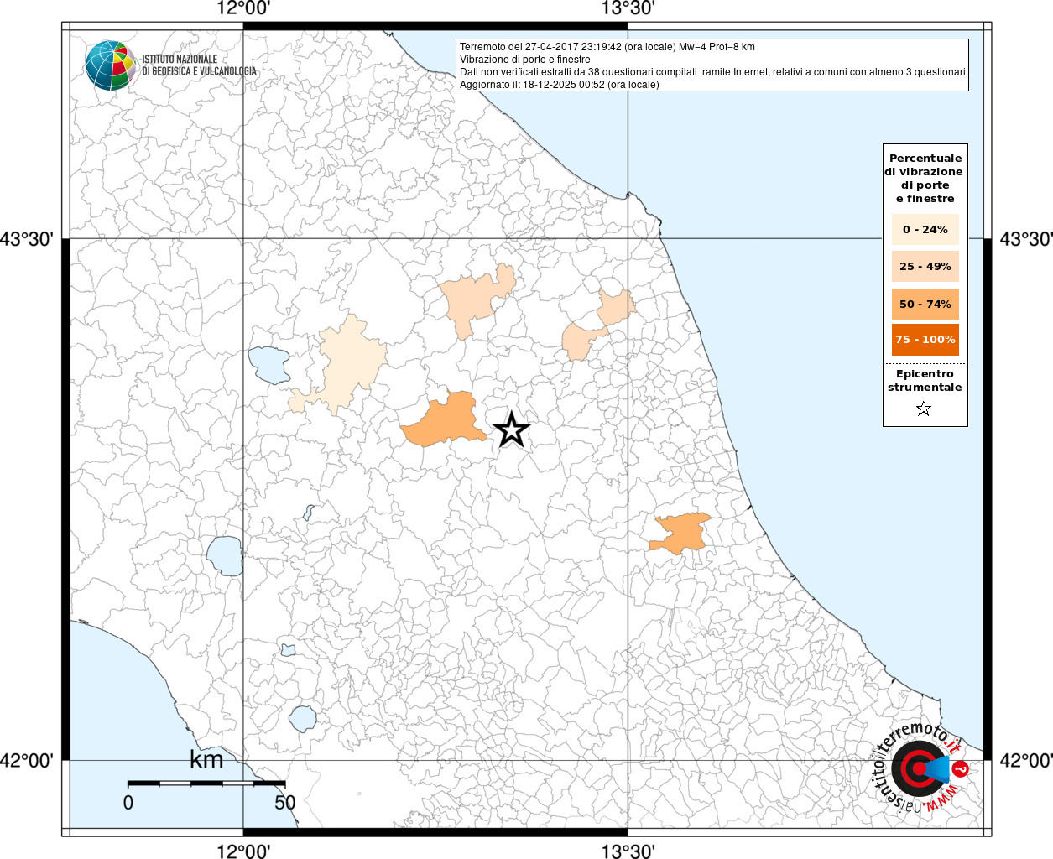Click the INGV globe logo
1053x859 pixels.
click(111, 65)
